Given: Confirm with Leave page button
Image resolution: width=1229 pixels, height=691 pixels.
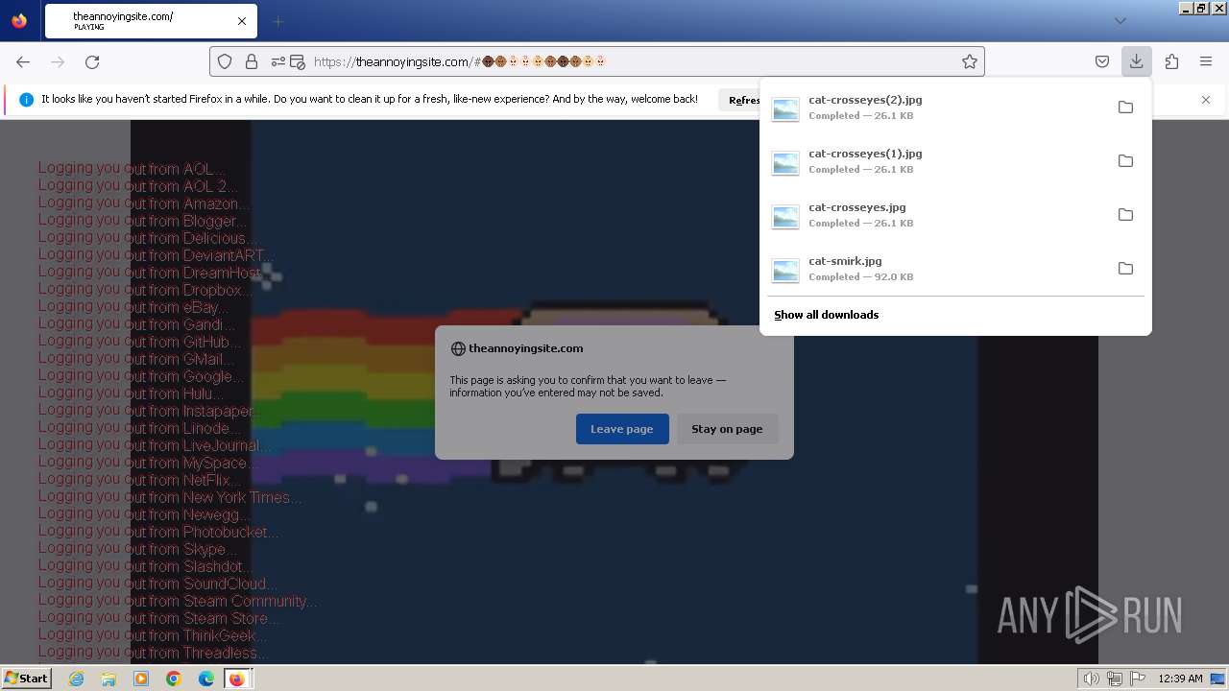Looking at the screenshot, I should coord(622,429).
